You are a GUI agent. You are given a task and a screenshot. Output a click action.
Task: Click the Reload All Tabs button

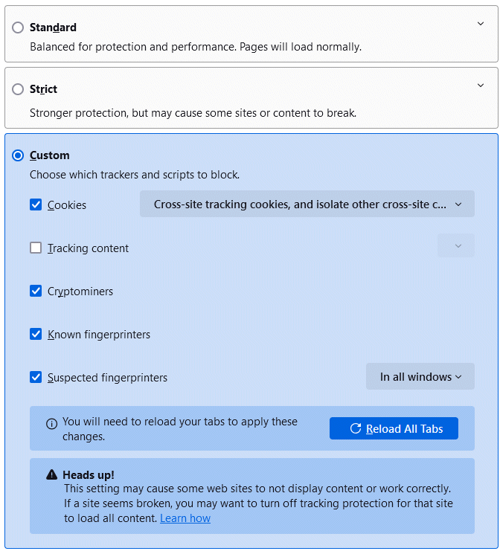(x=394, y=428)
